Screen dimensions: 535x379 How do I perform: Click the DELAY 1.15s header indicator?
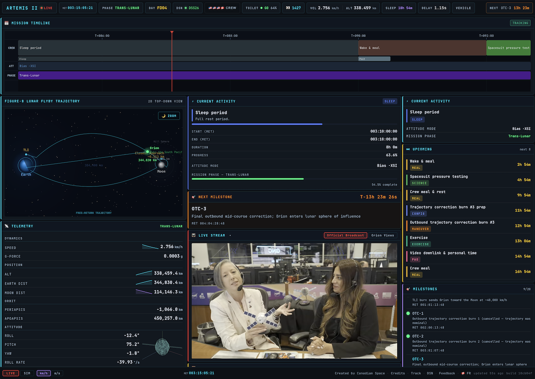pos(434,8)
